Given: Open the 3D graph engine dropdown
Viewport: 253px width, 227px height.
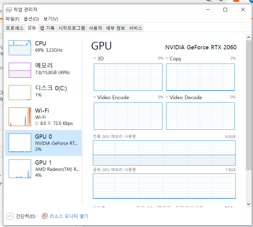Looking at the screenshot, I should coord(95,58).
